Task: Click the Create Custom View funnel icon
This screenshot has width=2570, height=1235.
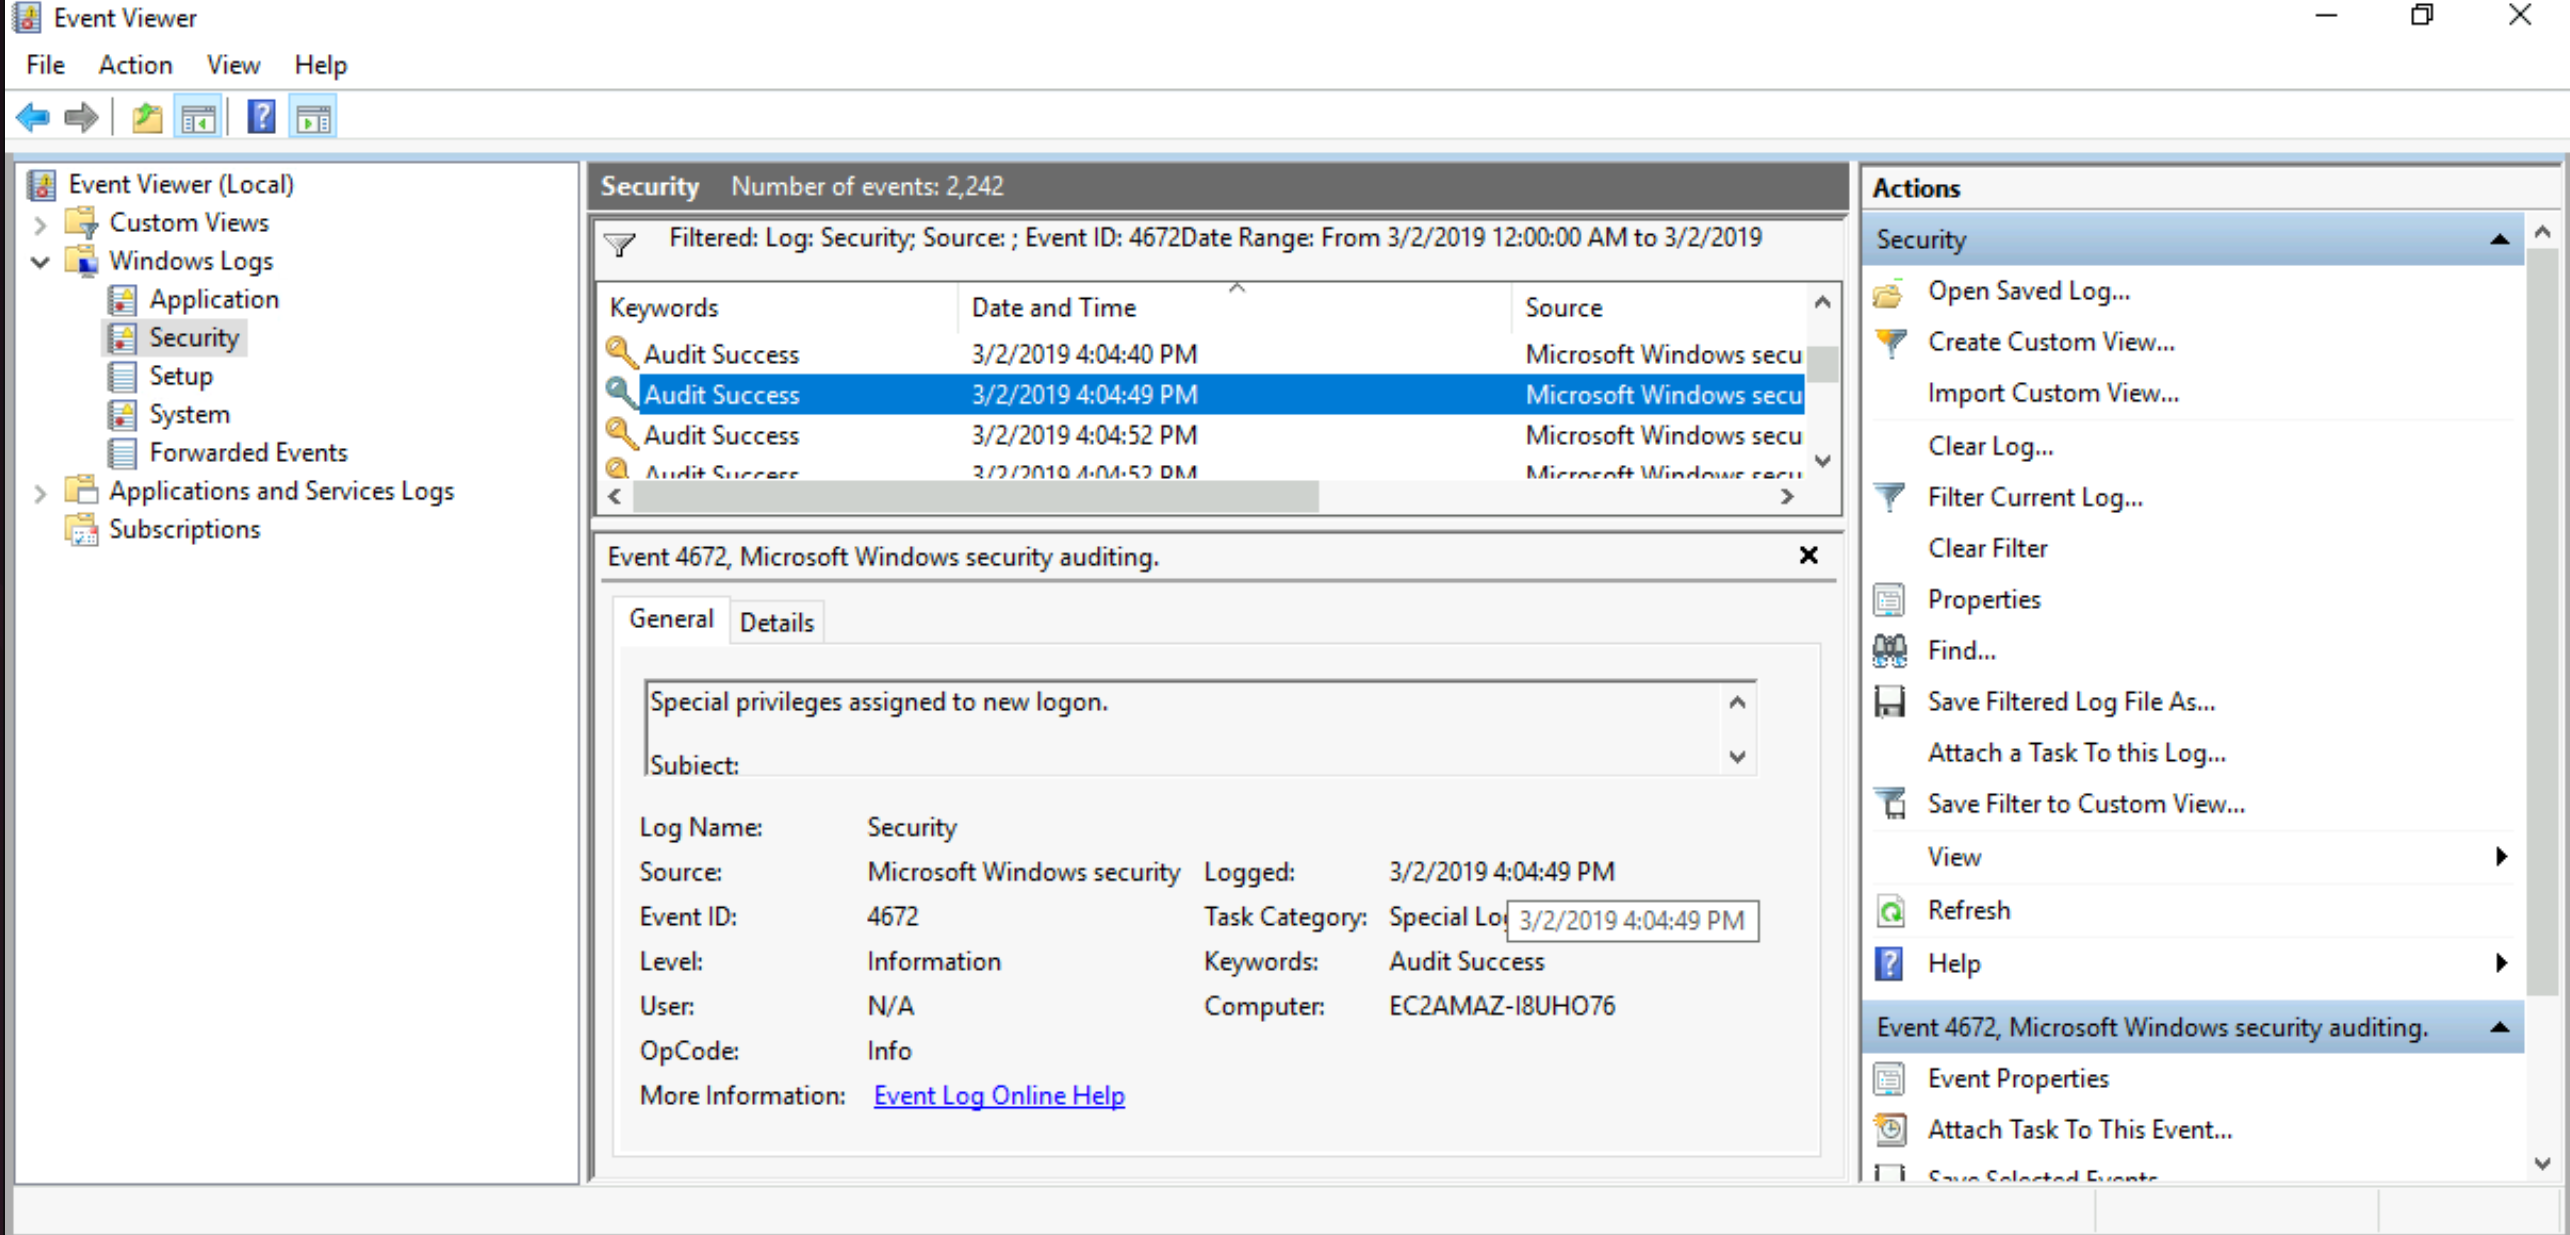Action: coord(1890,342)
